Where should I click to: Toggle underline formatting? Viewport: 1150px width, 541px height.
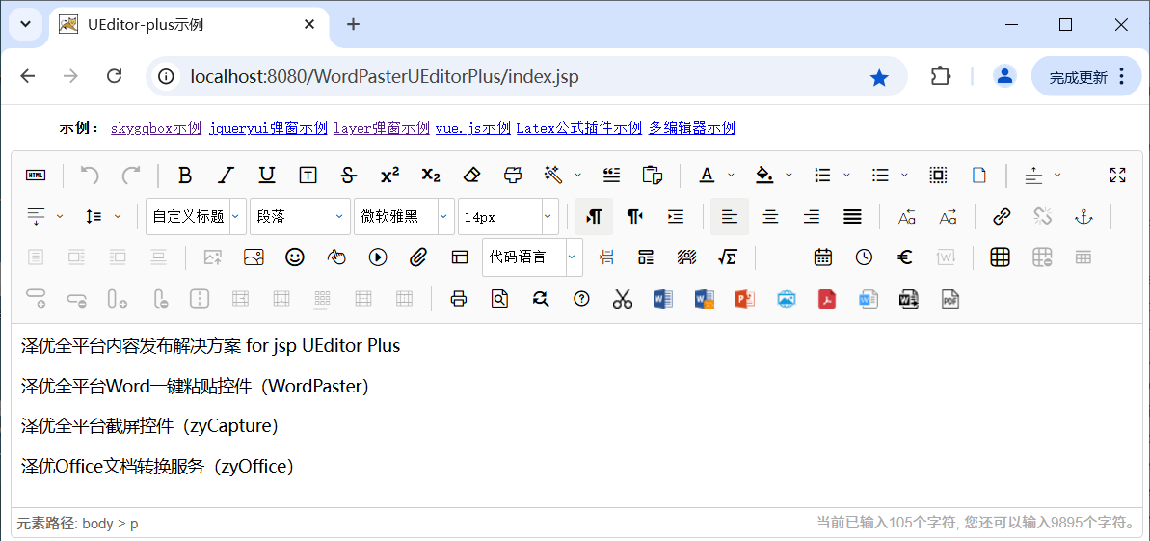(x=267, y=175)
